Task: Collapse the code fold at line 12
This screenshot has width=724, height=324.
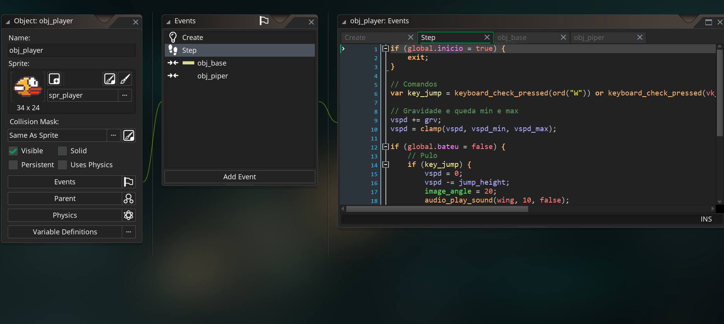Action: 385,147
